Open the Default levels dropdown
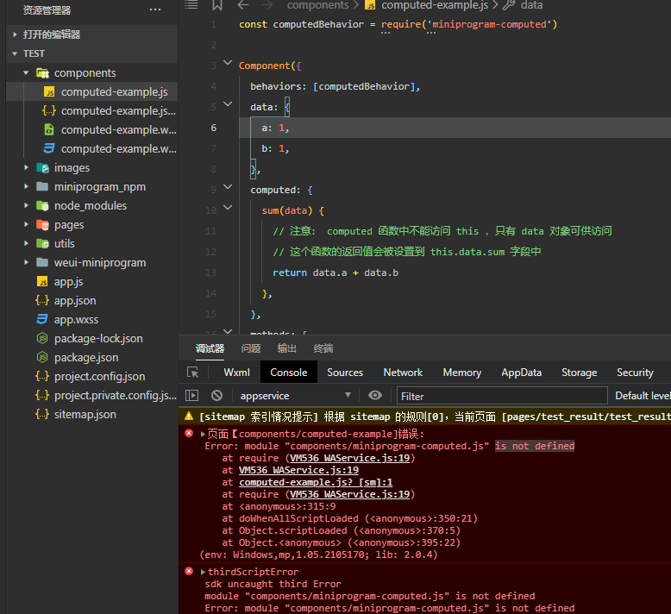671x614 pixels. 643,395
